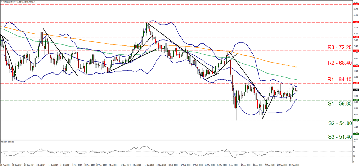Select the 29 Aug 2024 date label
Screen dimensions: 360x167
(x=6, y=165)
